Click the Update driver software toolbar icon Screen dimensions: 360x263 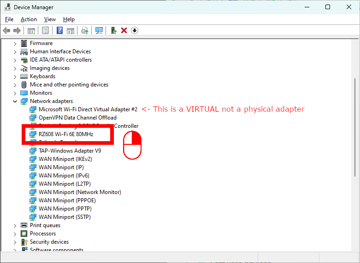84,30
